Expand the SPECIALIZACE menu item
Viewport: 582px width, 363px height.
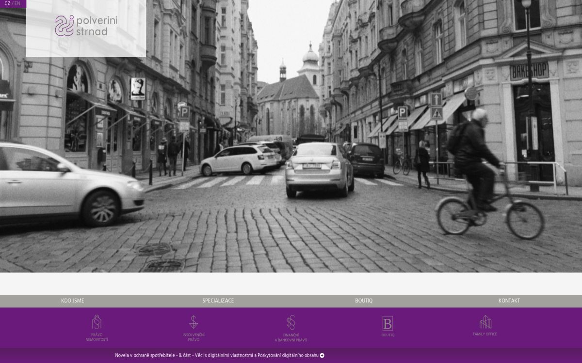pyautogui.click(x=218, y=301)
